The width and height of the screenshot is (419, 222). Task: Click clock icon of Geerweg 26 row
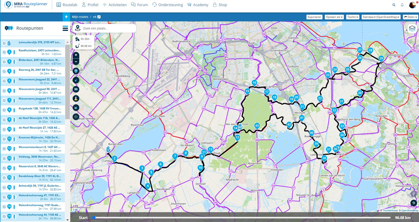[x=4, y=71]
